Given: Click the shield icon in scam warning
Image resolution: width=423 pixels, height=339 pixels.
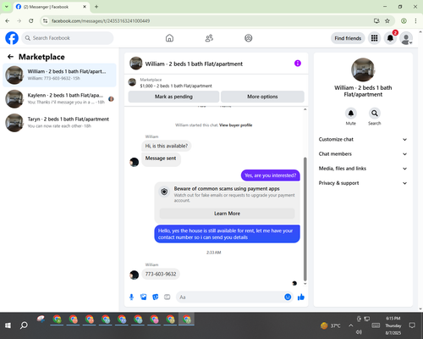Looking at the screenshot, I should click(164, 192).
